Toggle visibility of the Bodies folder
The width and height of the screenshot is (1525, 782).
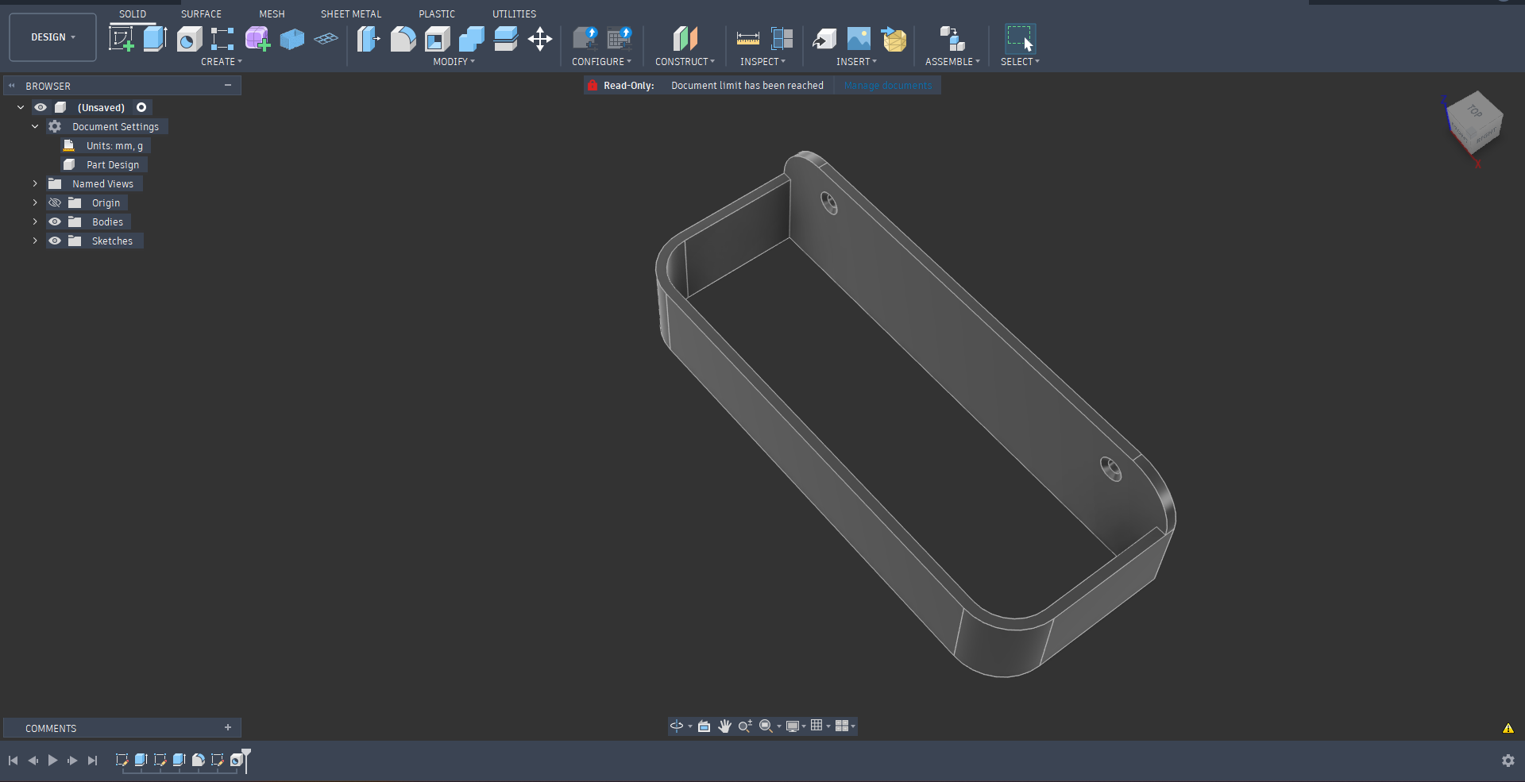55,222
